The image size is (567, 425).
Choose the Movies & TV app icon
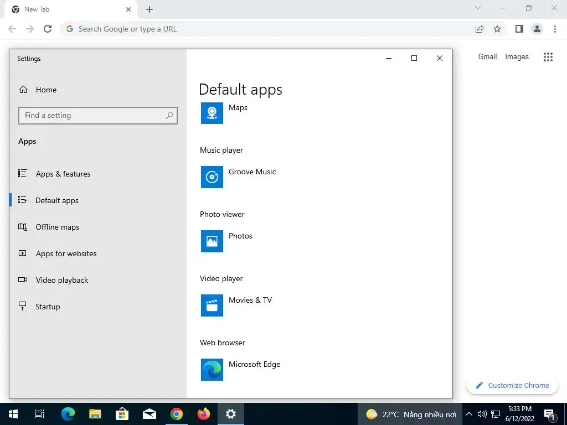tap(212, 305)
